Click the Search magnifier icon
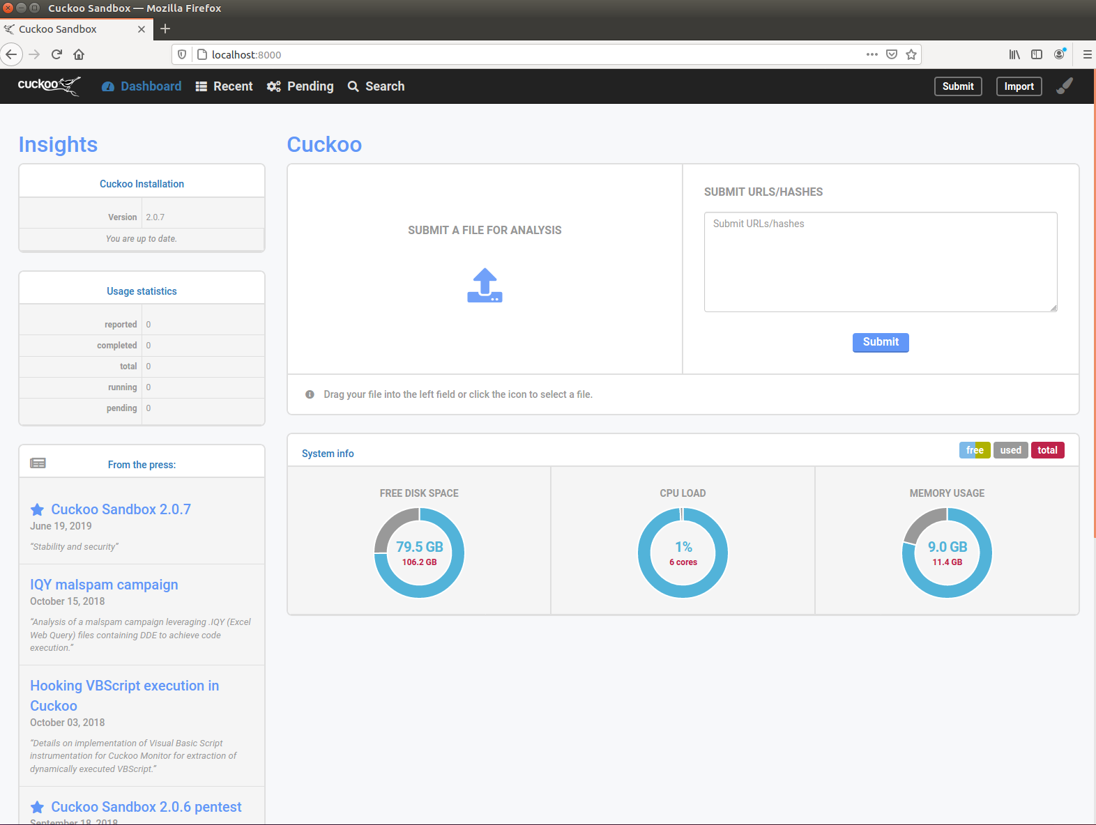 353,86
